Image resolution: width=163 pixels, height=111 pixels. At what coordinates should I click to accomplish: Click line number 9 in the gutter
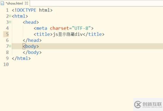tap(7, 58)
